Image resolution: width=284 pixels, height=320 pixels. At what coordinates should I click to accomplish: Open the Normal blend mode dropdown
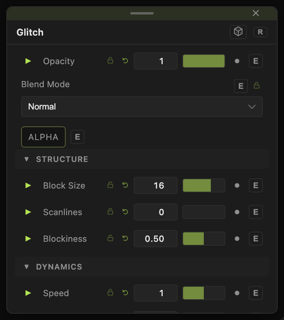[x=142, y=106]
